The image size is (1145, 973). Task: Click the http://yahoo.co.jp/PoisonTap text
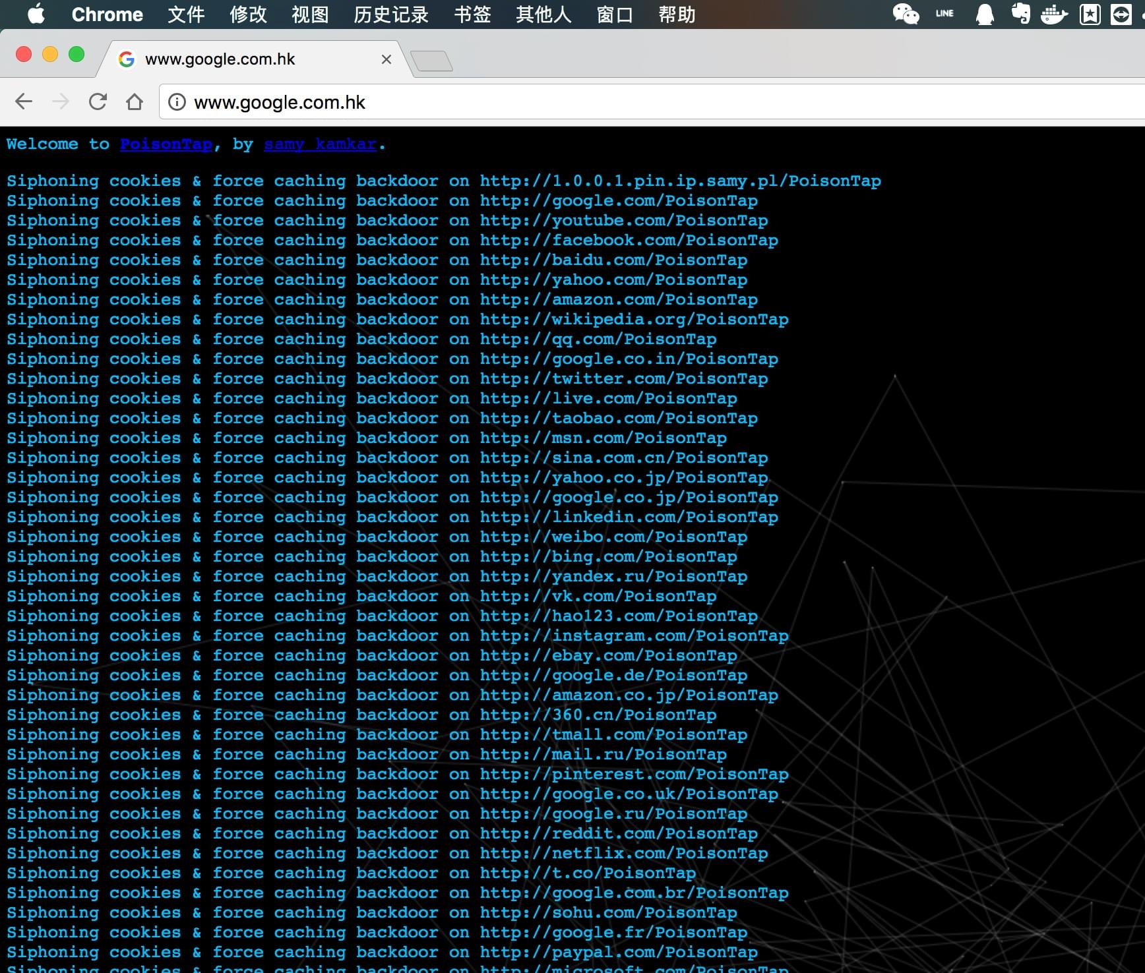pyautogui.click(x=624, y=477)
